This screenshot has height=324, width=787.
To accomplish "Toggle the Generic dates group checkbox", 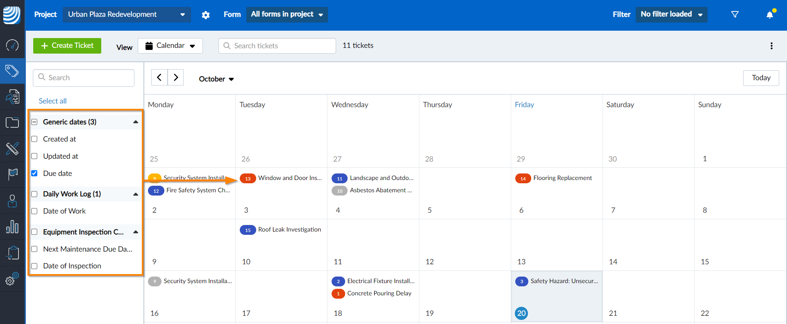I will [34, 122].
